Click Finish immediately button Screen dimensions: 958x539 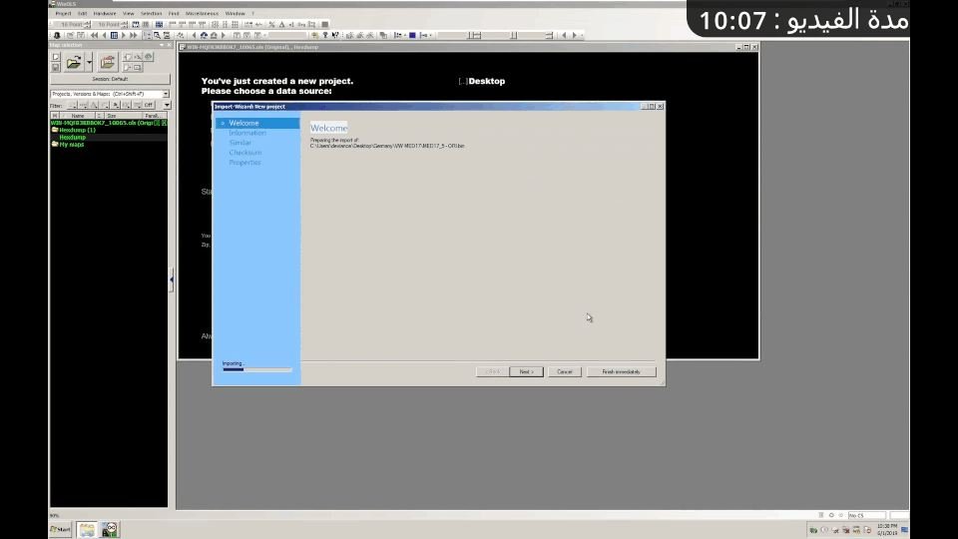tap(622, 371)
